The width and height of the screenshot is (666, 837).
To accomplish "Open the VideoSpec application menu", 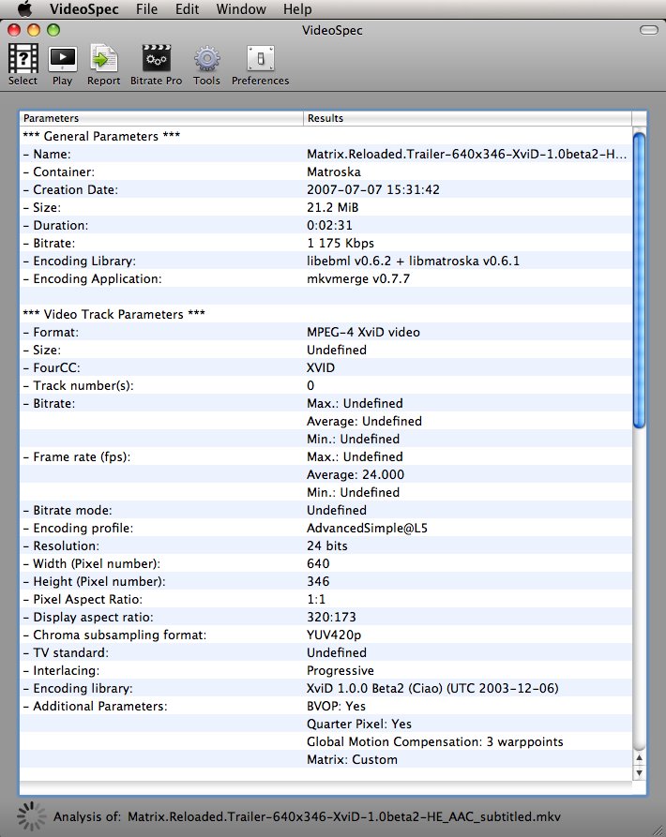I will tap(83, 9).
